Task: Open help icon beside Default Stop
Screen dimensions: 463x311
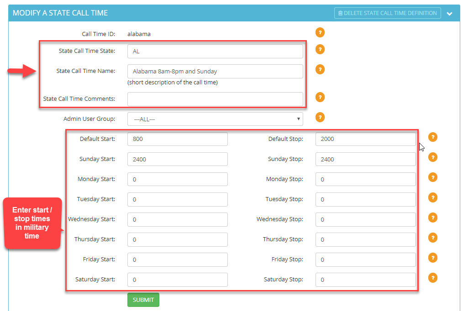Action: [432, 137]
